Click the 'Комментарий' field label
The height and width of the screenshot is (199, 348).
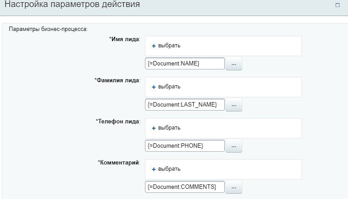coord(119,163)
